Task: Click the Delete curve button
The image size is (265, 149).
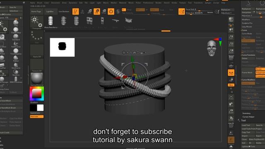Action: (248, 58)
